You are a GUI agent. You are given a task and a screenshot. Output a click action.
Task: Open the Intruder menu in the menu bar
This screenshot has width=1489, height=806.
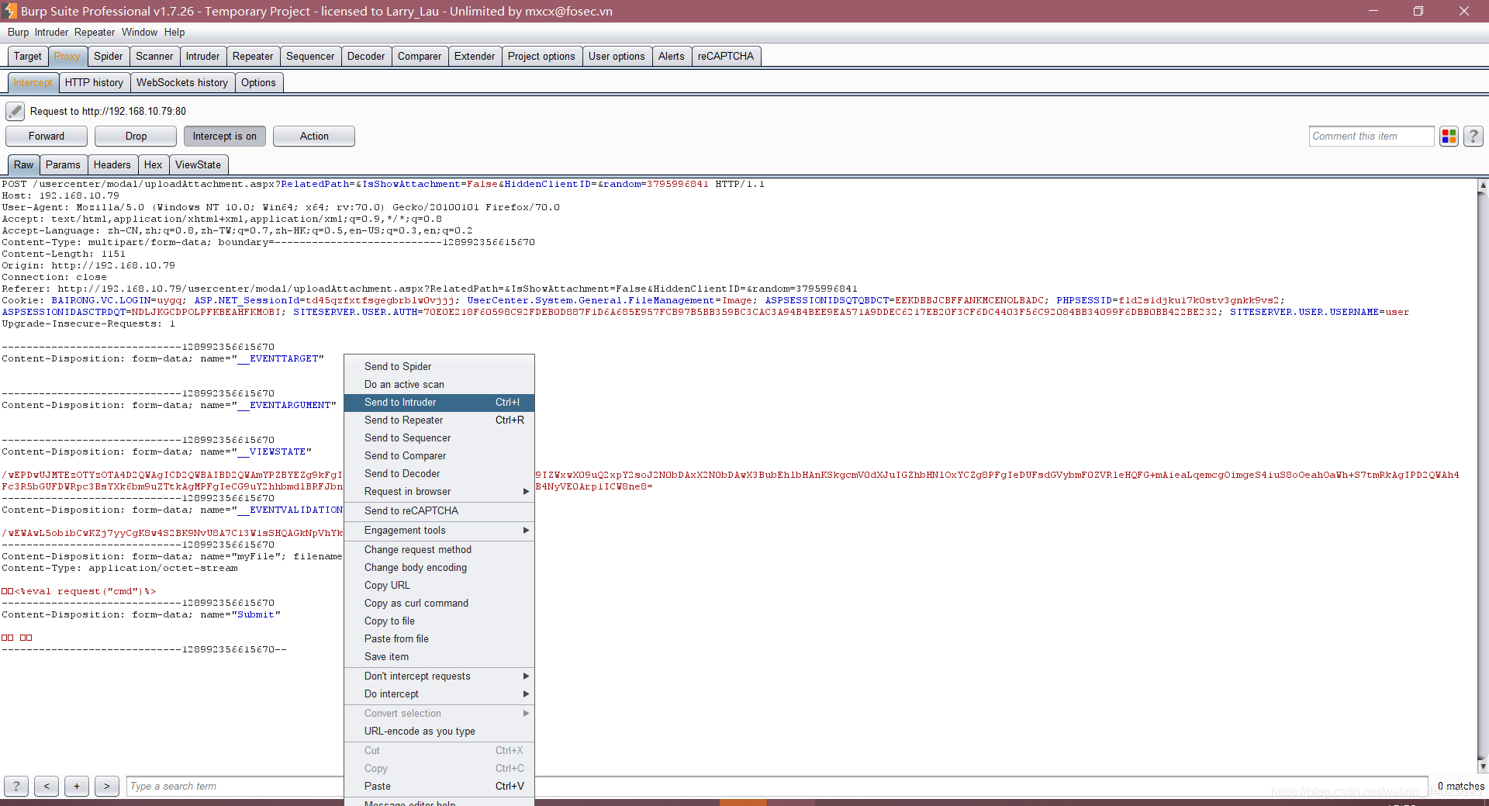click(51, 33)
